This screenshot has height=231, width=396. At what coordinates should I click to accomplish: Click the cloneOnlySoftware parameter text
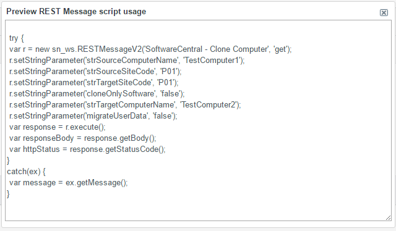(x=120, y=93)
